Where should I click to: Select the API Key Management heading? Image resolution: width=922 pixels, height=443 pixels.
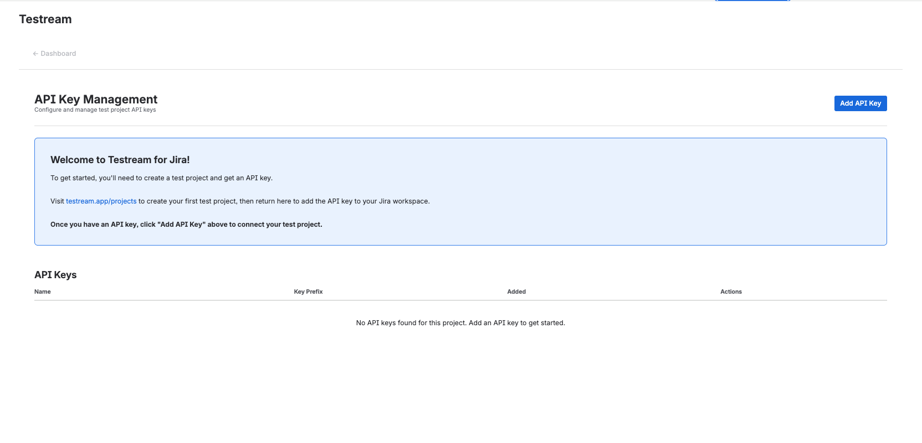pyautogui.click(x=96, y=99)
